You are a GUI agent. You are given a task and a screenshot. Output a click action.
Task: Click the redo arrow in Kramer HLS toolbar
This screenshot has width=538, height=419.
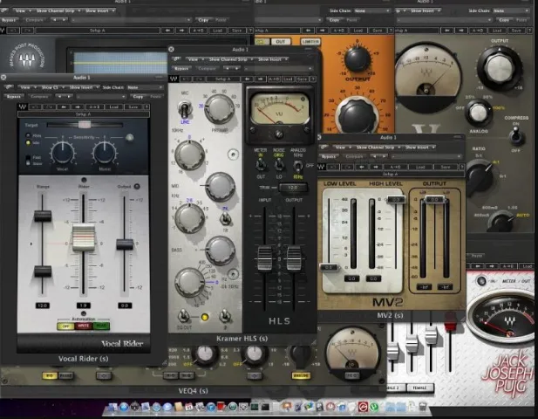200,79
